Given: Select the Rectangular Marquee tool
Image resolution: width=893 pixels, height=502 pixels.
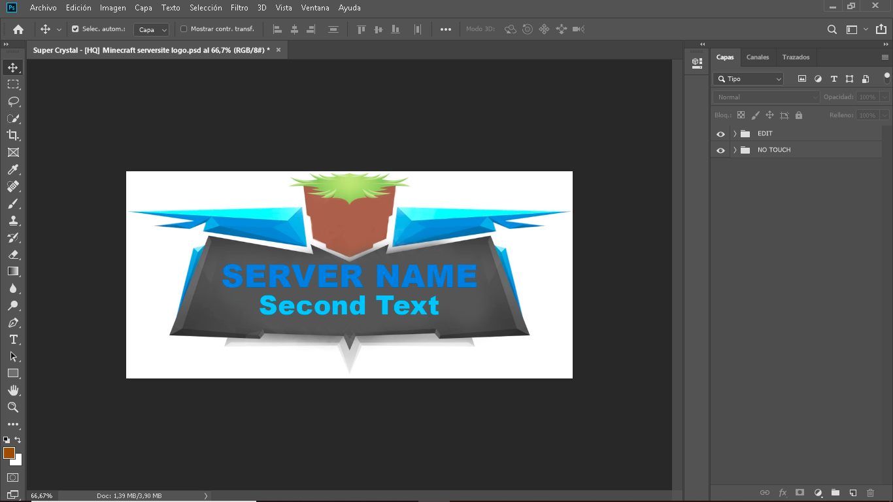Looking at the screenshot, I should click(x=13, y=84).
